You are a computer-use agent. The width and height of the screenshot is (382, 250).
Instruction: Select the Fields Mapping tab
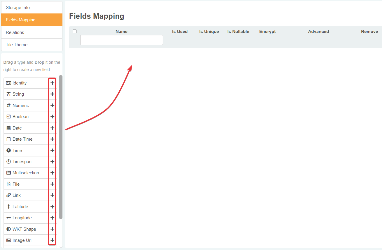(32, 20)
